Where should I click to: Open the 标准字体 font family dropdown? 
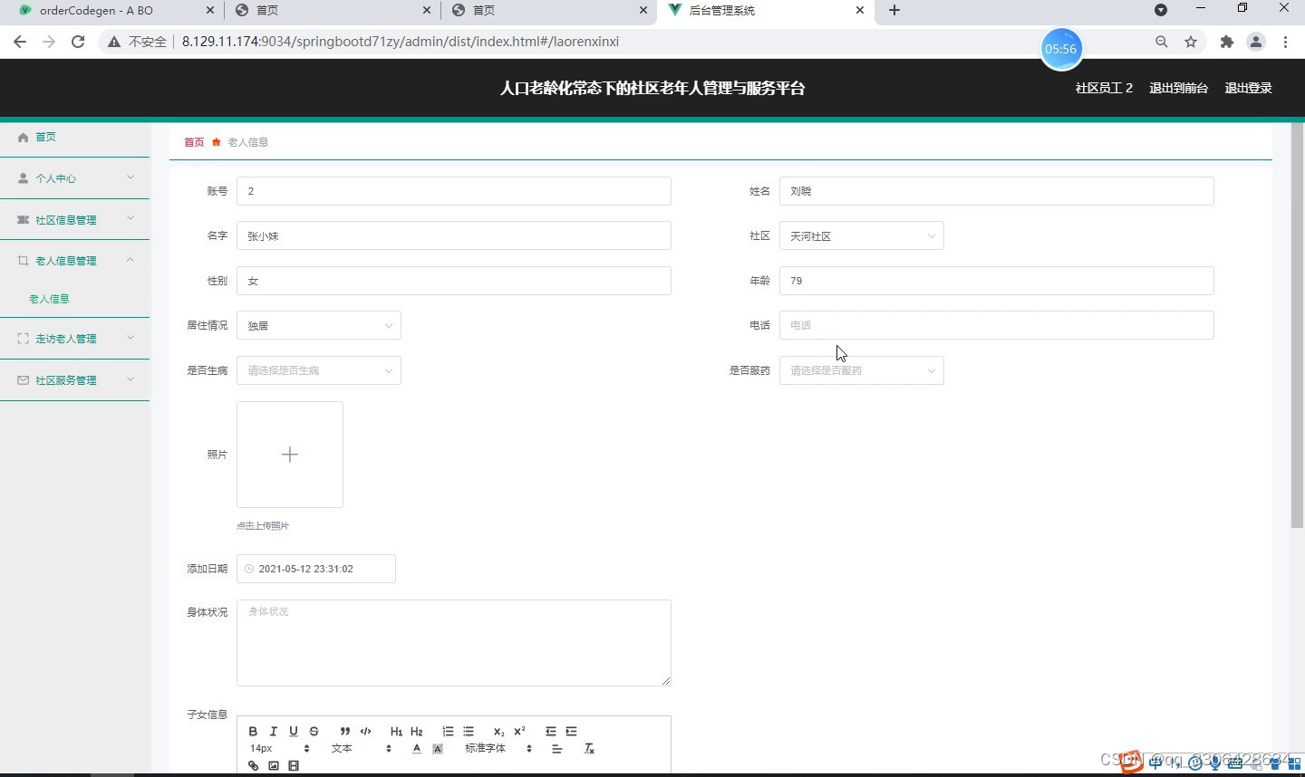point(498,749)
